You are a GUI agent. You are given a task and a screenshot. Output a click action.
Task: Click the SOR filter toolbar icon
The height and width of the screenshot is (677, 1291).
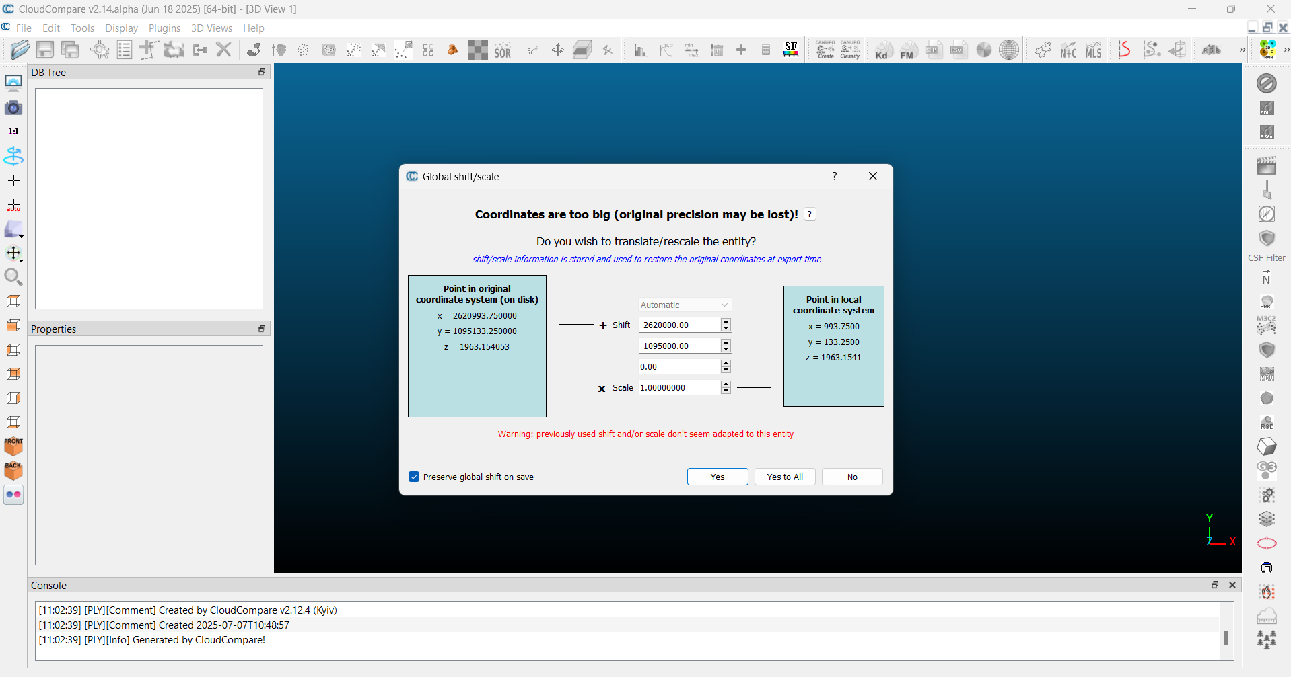(503, 50)
